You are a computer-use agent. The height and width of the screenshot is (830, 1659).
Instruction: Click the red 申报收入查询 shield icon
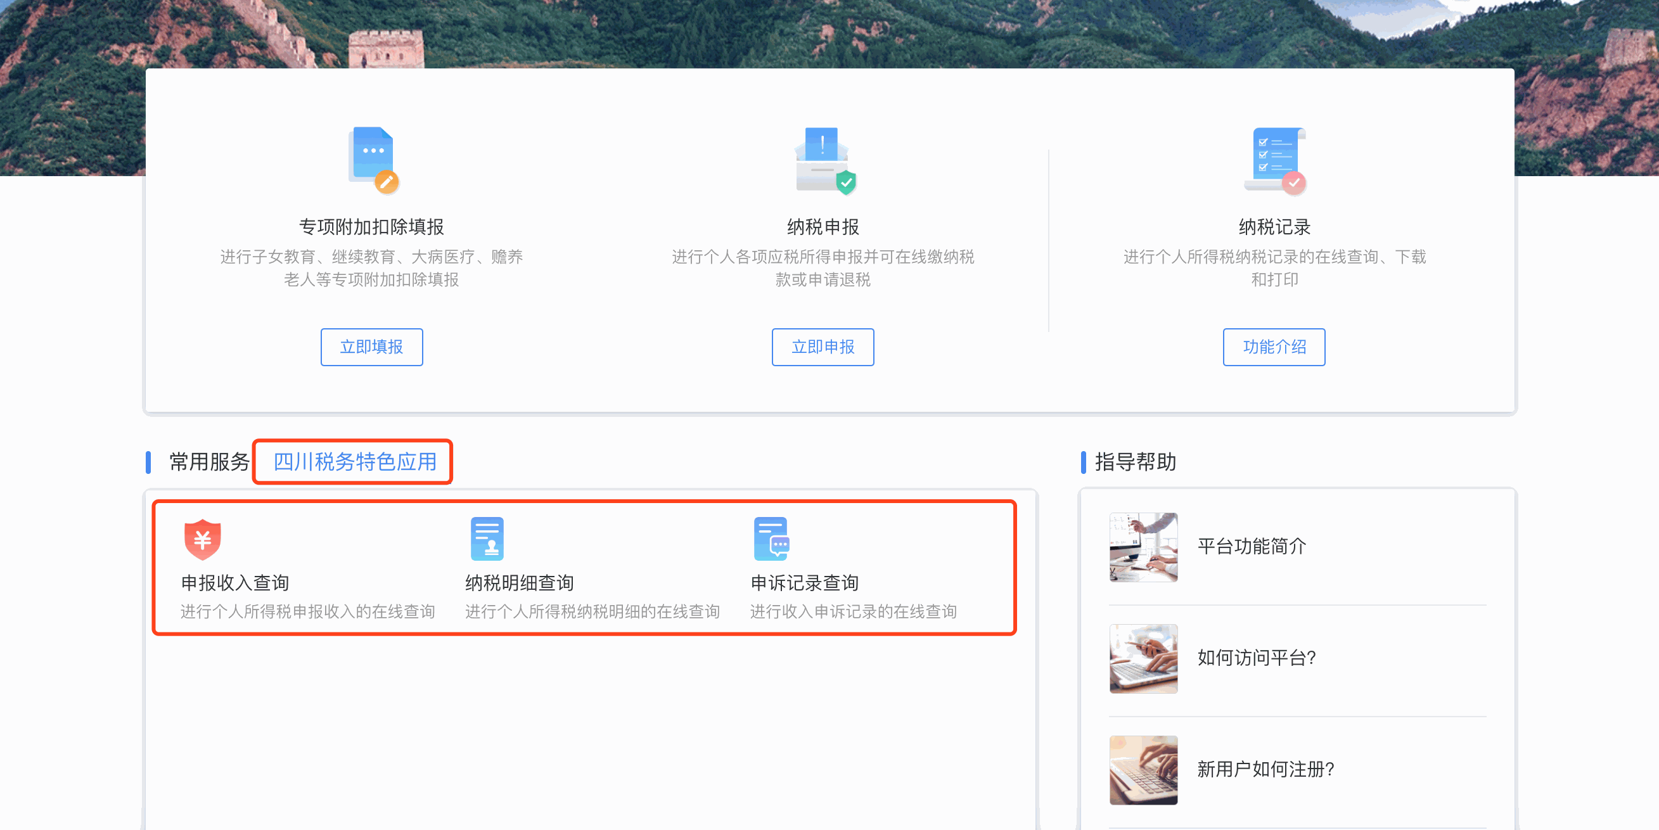click(x=202, y=539)
